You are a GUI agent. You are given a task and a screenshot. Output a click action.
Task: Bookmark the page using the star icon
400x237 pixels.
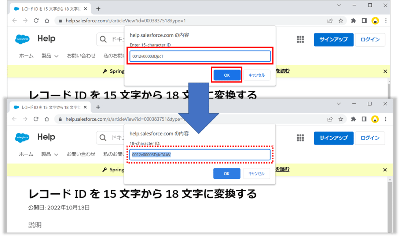pos(342,21)
